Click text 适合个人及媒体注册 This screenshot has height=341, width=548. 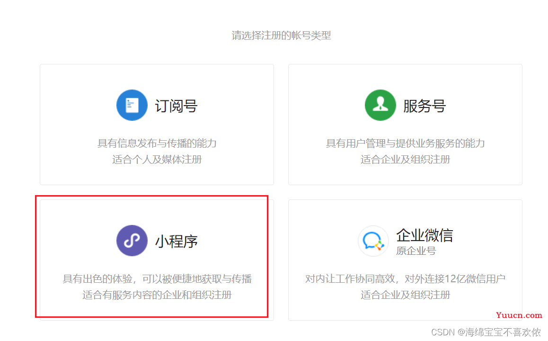(x=157, y=160)
